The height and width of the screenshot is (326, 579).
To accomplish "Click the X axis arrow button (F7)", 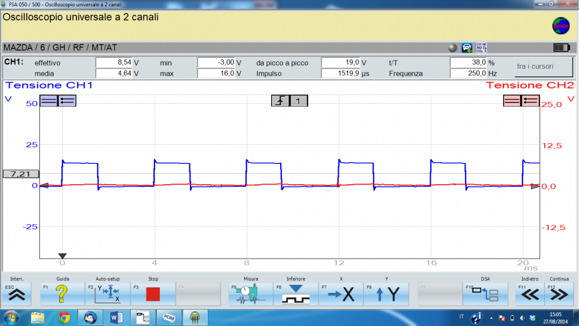I will coord(341,294).
